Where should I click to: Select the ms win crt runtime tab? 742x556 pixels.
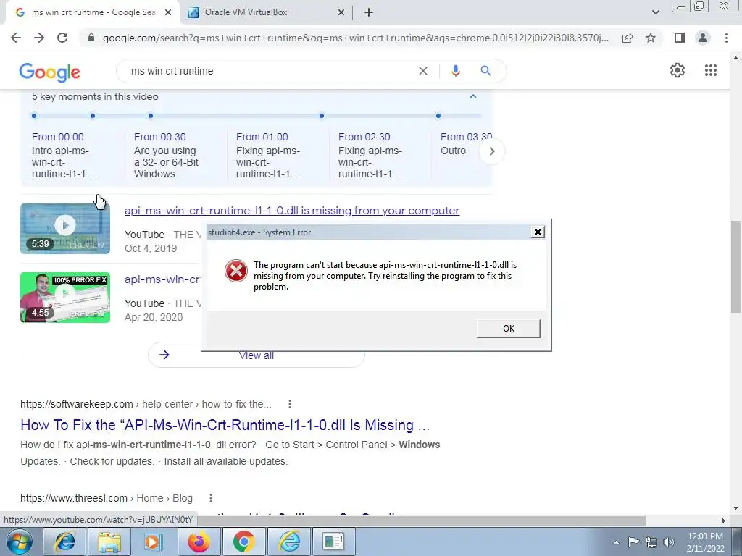[93, 12]
